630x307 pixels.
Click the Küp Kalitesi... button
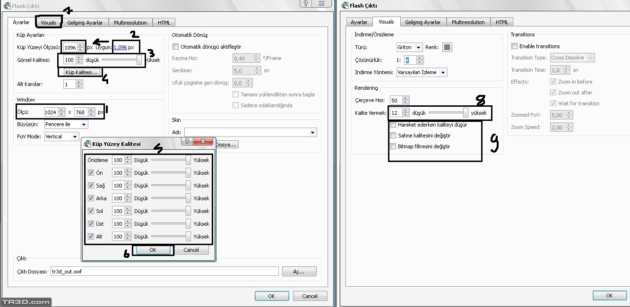click(x=81, y=72)
